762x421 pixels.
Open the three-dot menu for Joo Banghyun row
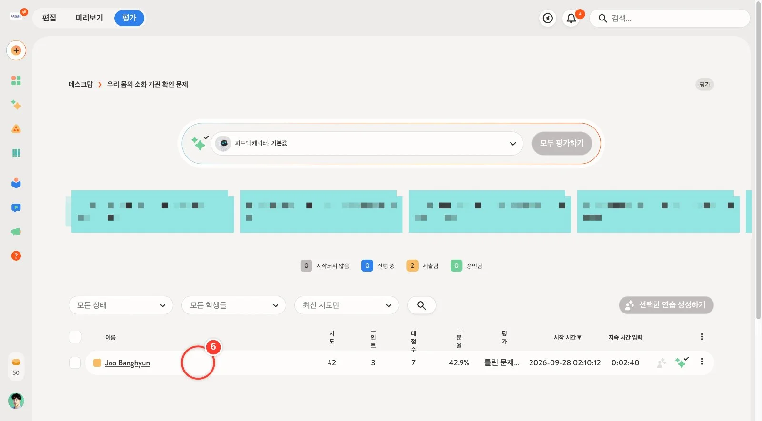702,362
